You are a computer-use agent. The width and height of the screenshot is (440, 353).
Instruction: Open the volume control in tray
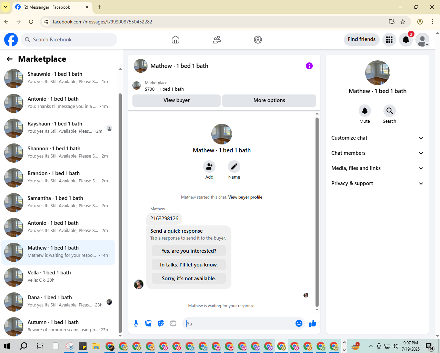coord(396,346)
